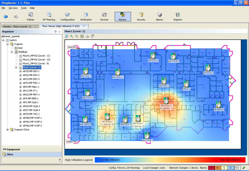Image resolution: width=249 pixels, height=171 pixels.
Task: Open the Configuration section
Action: (68, 17)
